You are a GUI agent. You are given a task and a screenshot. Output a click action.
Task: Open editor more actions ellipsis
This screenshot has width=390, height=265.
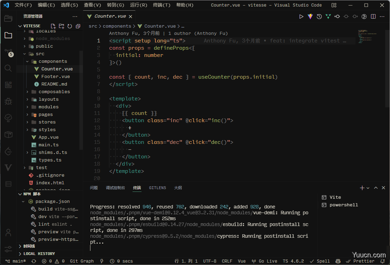[382, 17]
